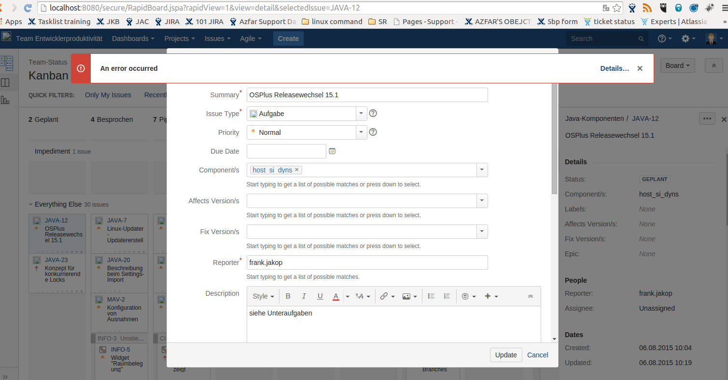Screen dimensions: 728x380
Task: Click Update to save the issue
Action: point(506,355)
